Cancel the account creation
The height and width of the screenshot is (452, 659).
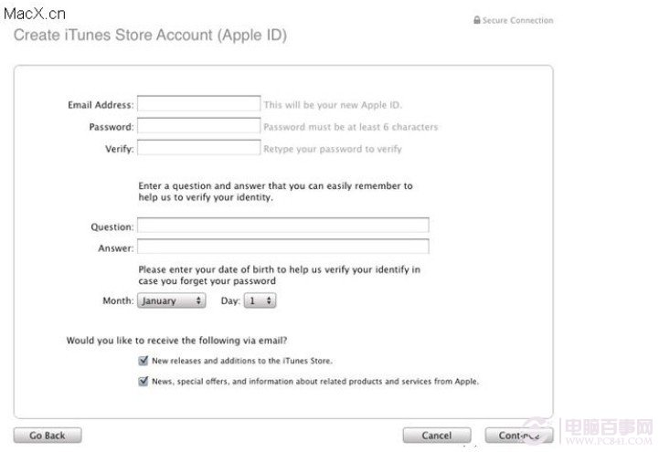coord(437,436)
